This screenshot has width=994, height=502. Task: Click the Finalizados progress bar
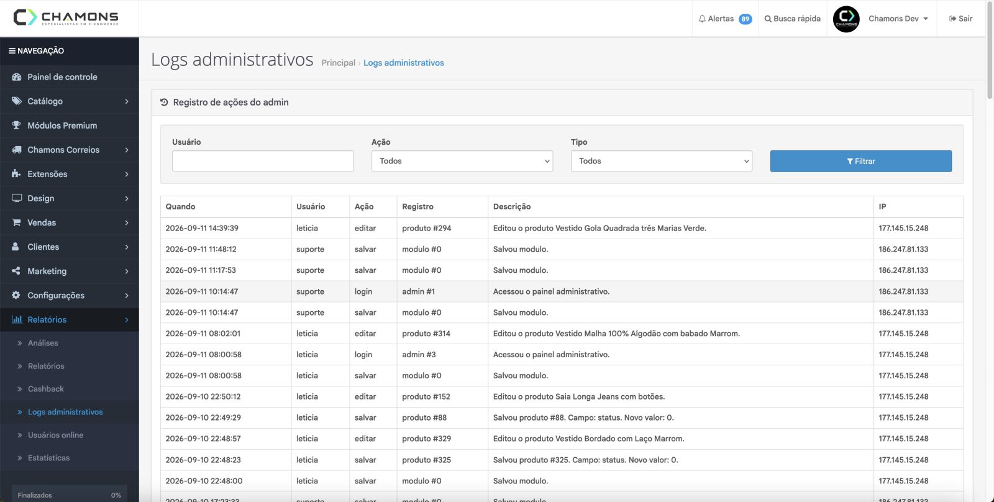click(70, 495)
